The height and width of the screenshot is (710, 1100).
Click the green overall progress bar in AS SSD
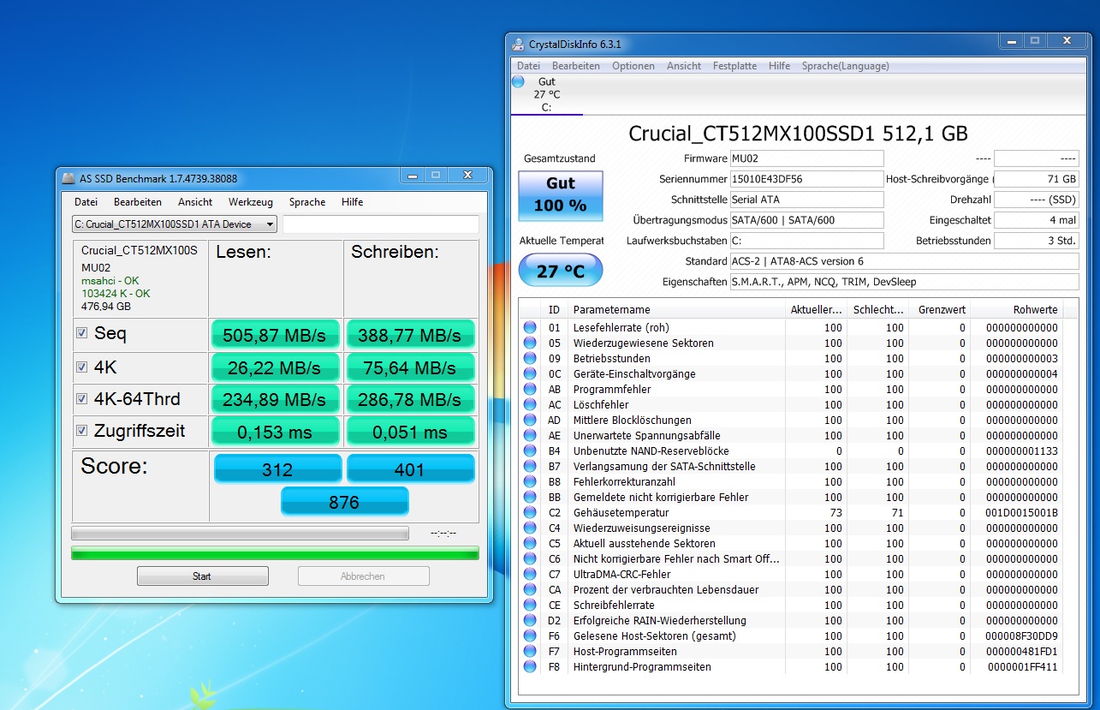[x=275, y=553]
